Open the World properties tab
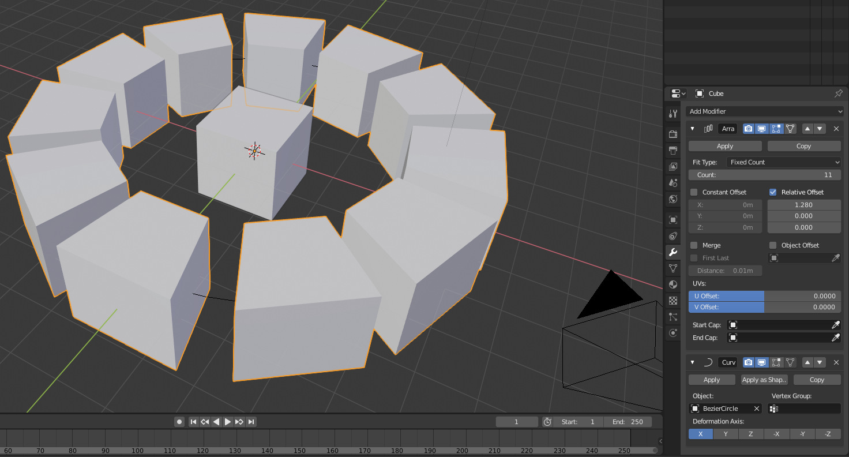This screenshot has height=457, width=849. coord(673,199)
